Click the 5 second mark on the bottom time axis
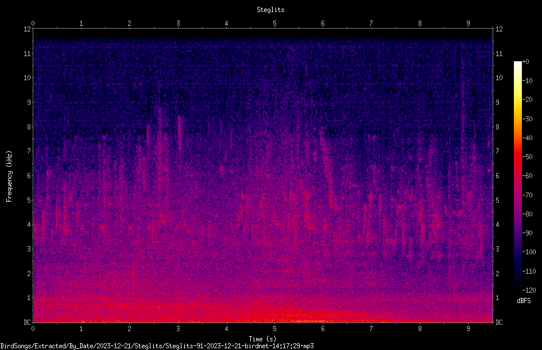 click(x=275, y=329)
